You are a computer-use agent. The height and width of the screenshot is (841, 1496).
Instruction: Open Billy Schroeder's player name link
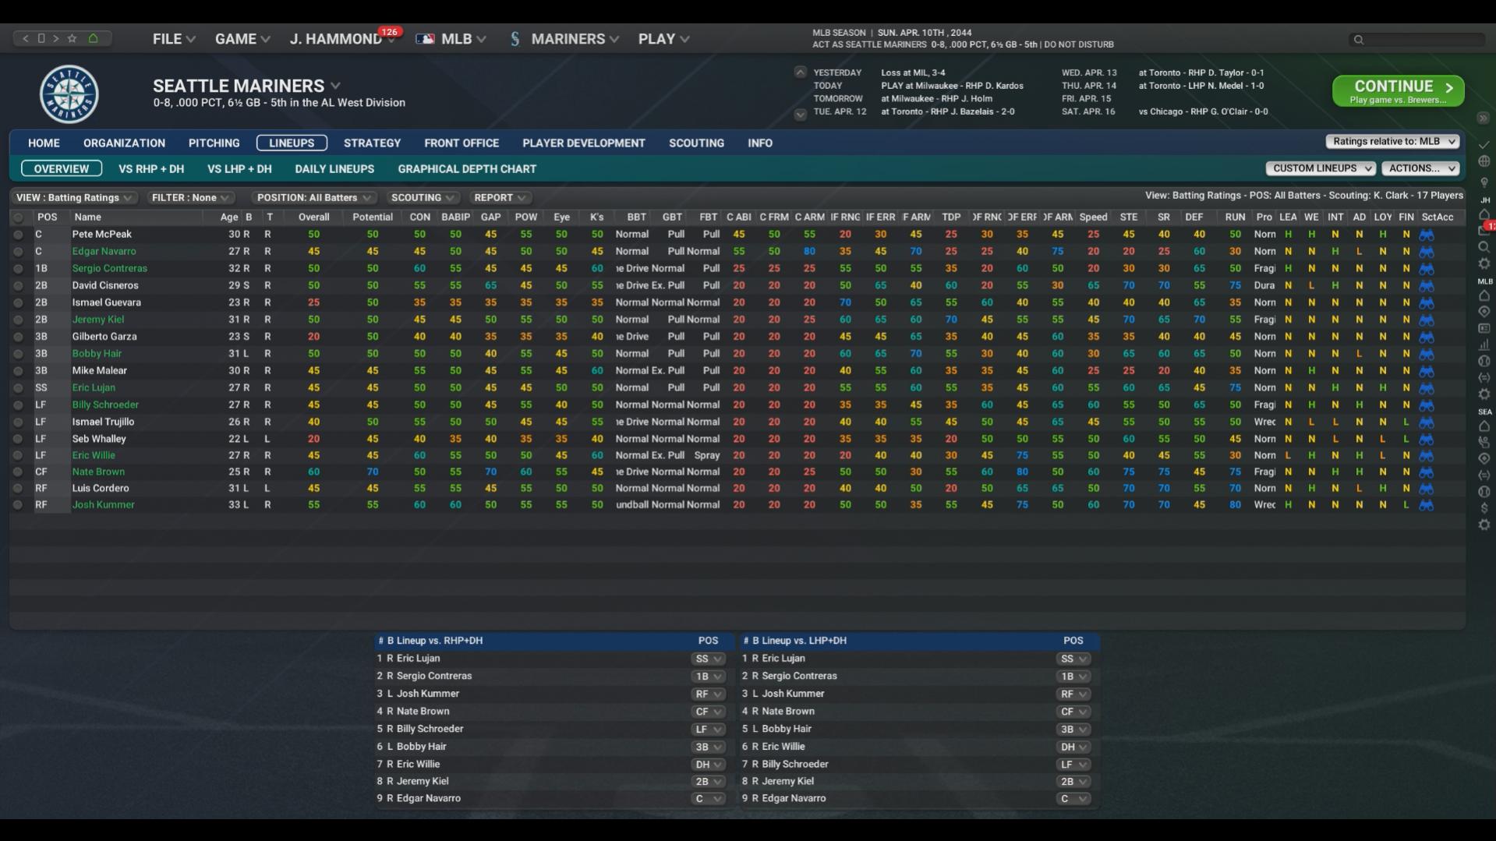click(105, 405)
